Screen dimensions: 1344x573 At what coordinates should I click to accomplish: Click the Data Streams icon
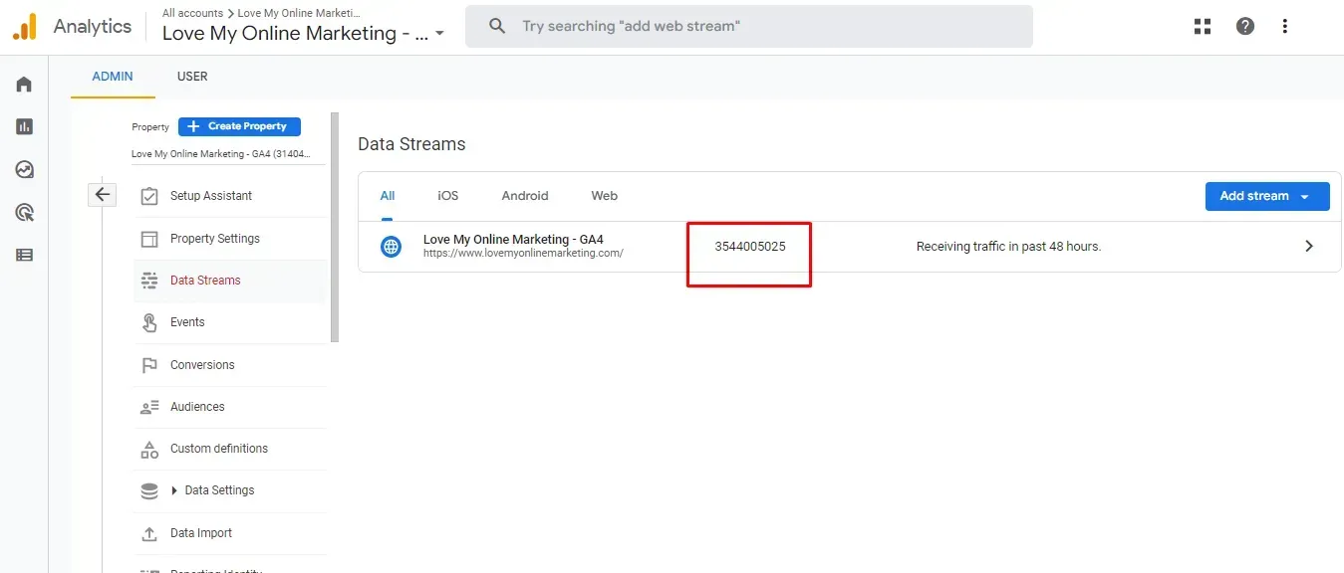coord(149,281)
